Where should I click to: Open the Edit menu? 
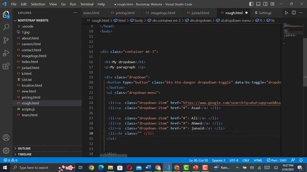(24, 4)
